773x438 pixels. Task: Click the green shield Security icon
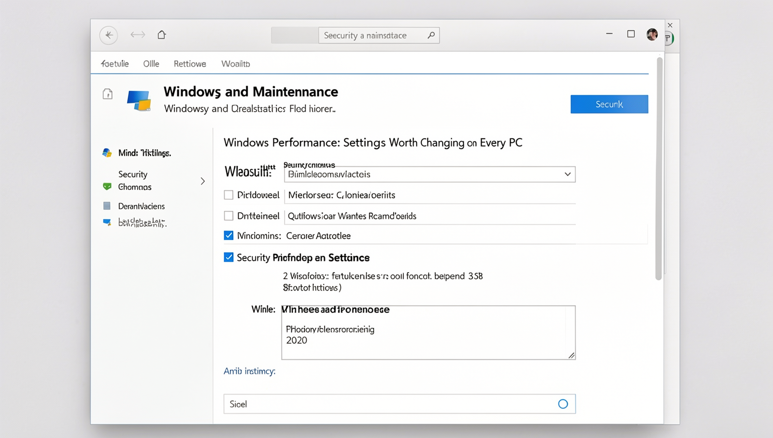point(107,187)
